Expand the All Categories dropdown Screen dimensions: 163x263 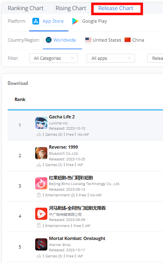coord(53,58)
